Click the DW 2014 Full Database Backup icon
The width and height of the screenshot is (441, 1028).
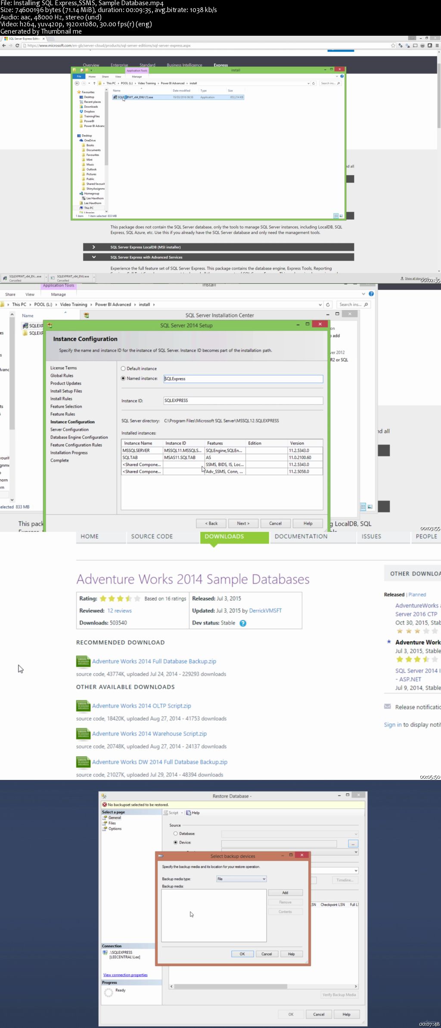point(83,762)
